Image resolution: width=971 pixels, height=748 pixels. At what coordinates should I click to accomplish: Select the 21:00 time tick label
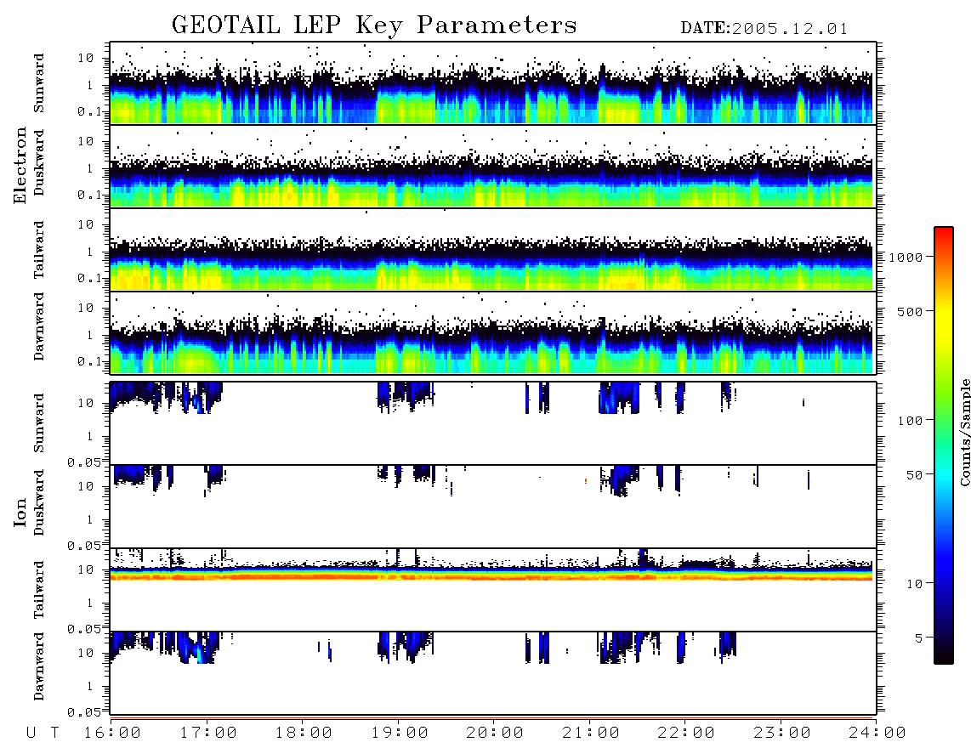tap(591, 733)
